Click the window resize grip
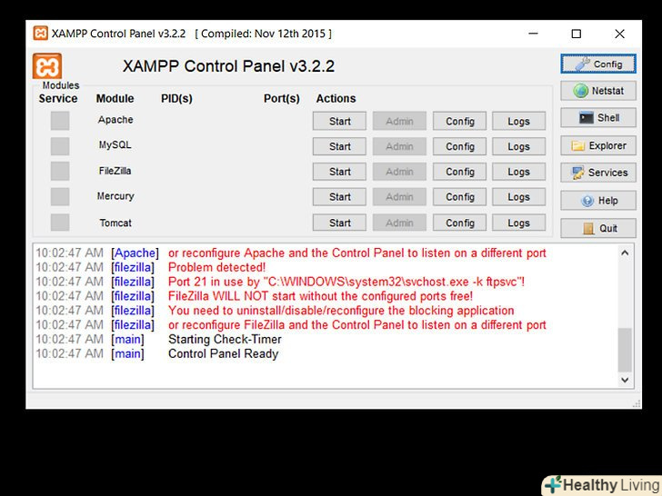This screenshot has height=496, width=662. coord(637,403)
